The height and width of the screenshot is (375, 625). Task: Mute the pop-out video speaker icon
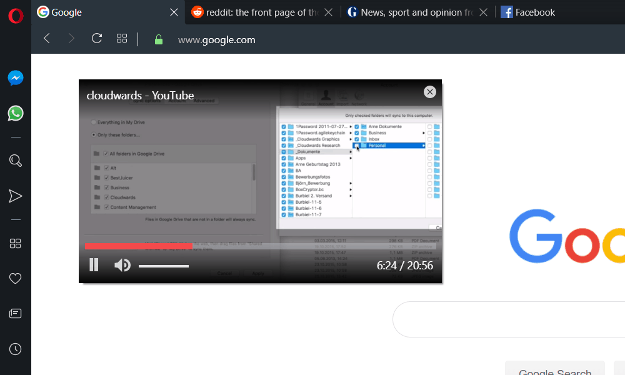tap(122, 265)
